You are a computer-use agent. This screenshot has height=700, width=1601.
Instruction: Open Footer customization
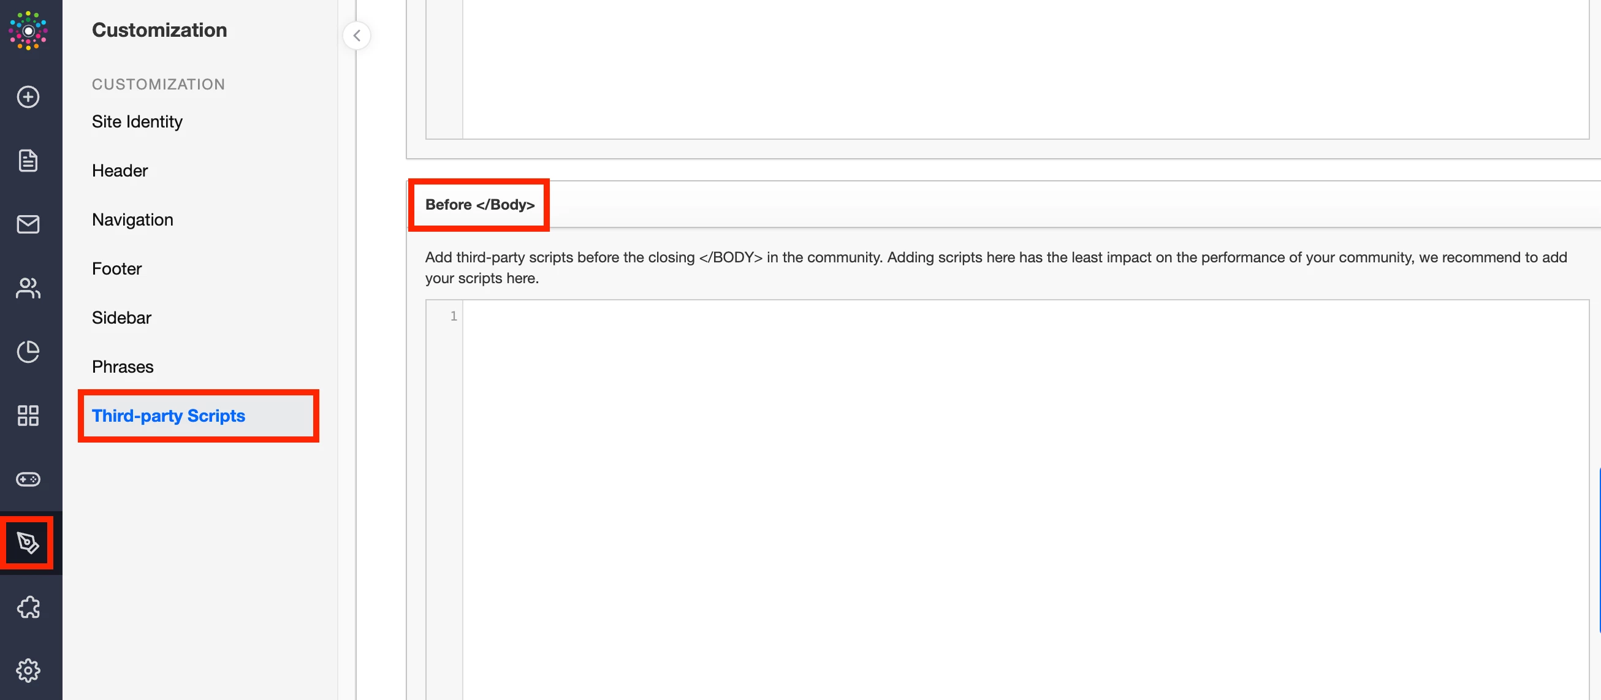[117, 268]
